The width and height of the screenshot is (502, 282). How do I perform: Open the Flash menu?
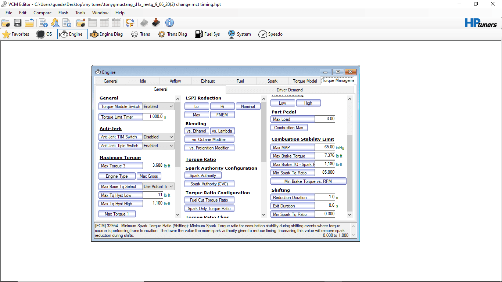coord(63,13)
